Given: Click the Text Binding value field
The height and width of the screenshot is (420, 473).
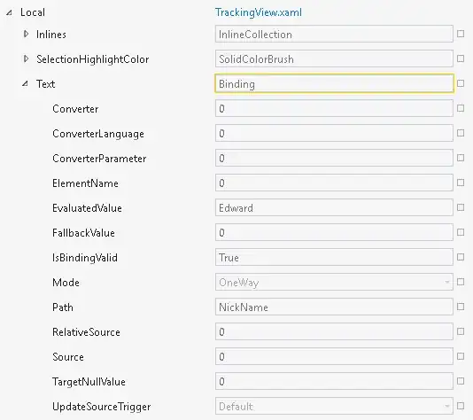Looking at the screenshot, I should click(x=334, y=83).
